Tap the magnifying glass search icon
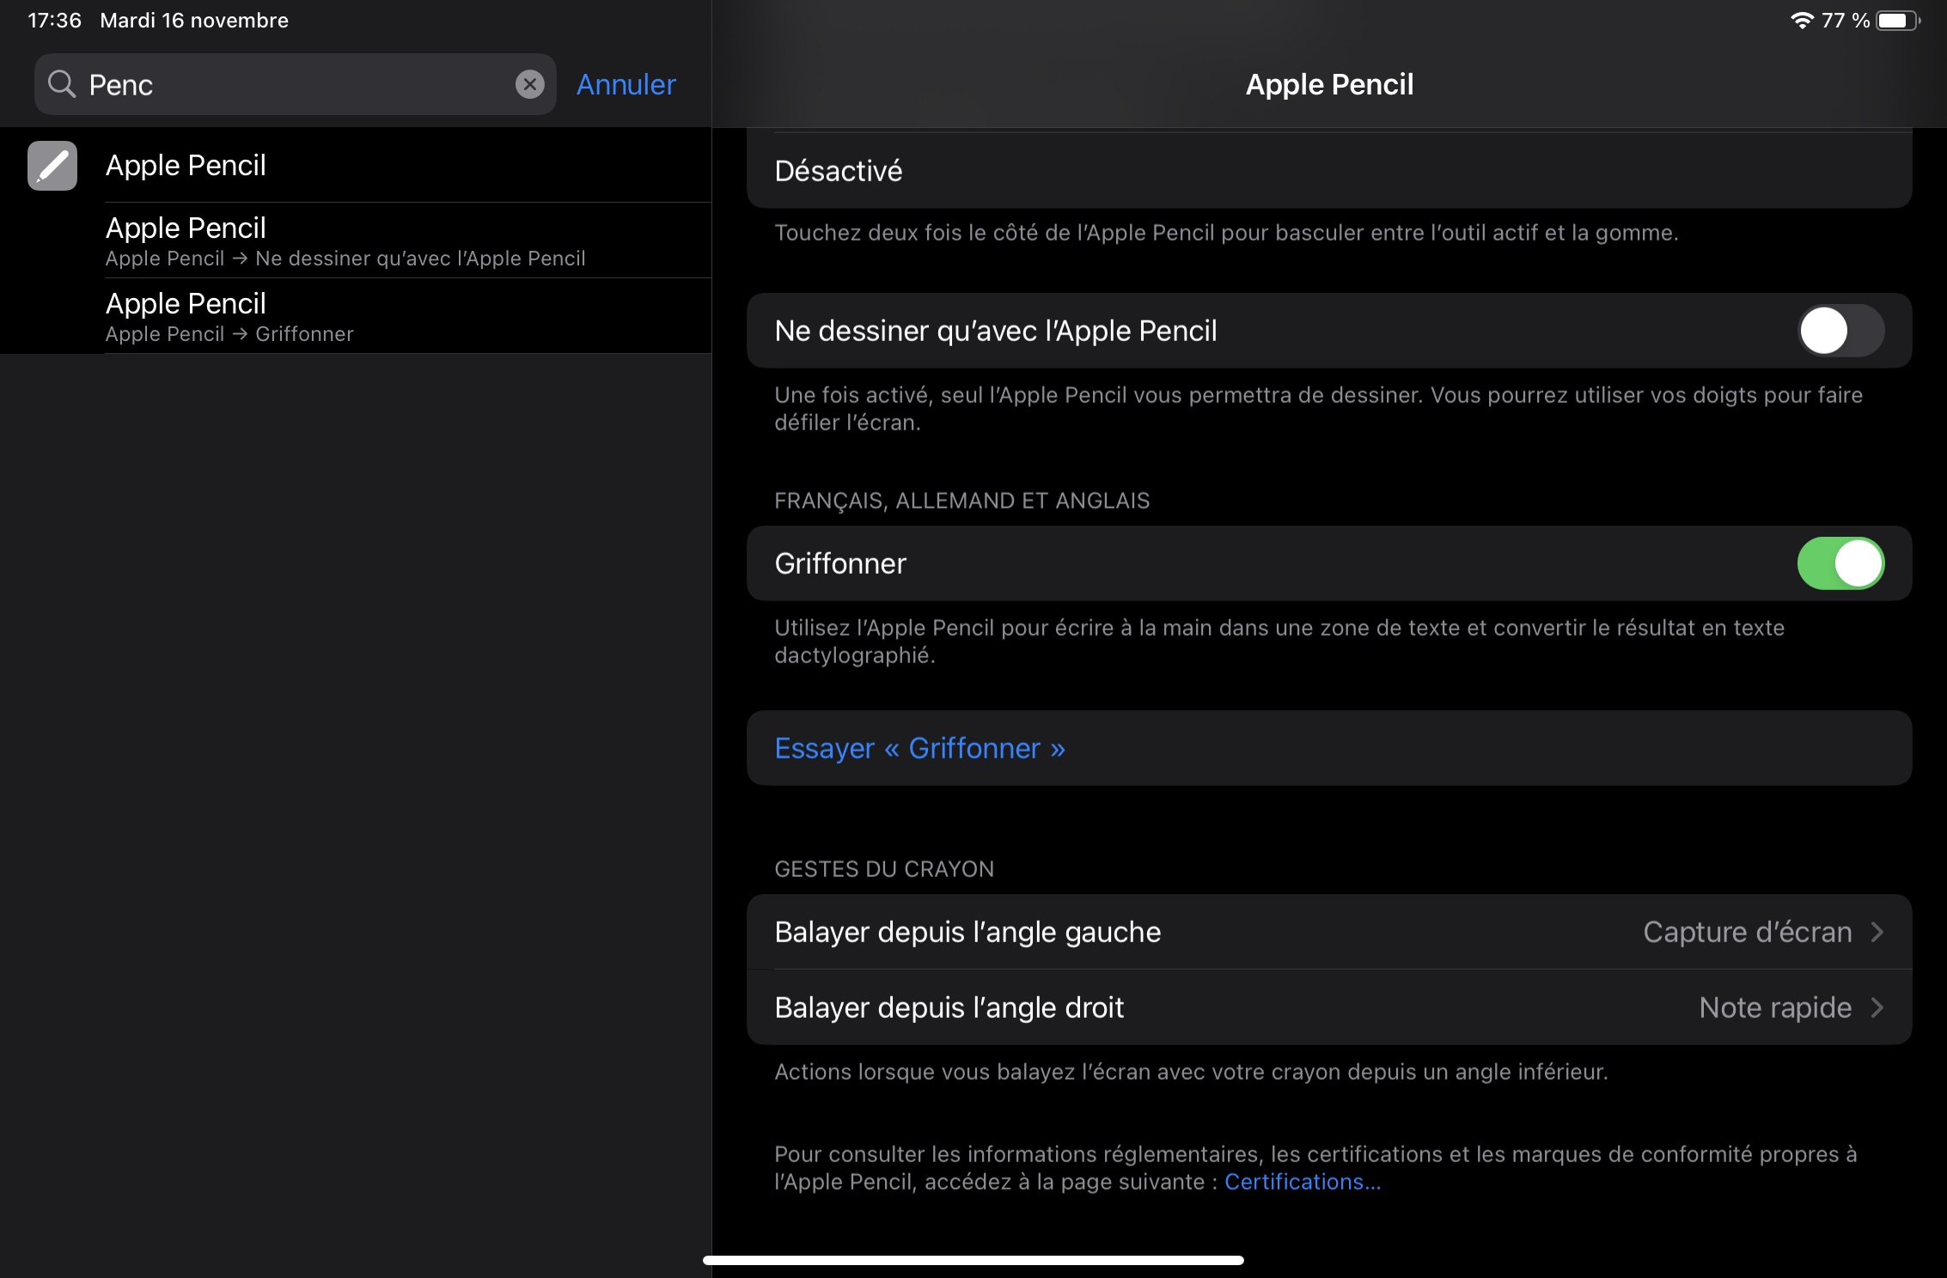1947x1278 pixels. [62, 84]
